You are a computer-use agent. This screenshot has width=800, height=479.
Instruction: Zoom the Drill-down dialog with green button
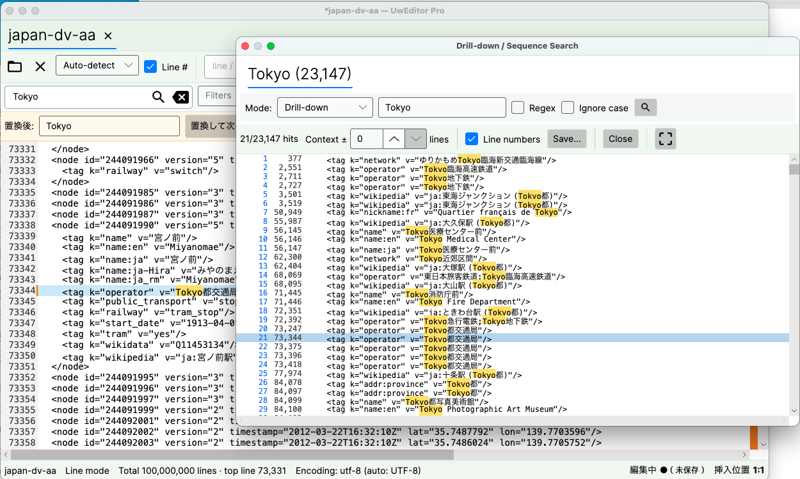click(x=271, y=46)
